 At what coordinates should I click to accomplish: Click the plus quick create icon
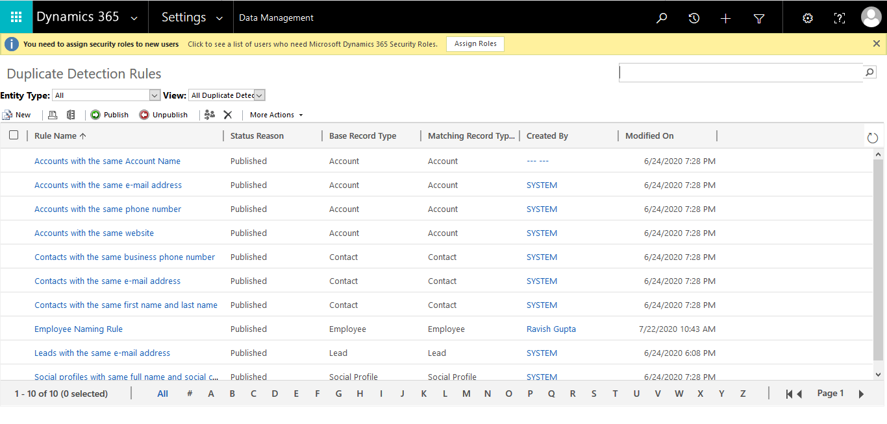tap(726, 18)
